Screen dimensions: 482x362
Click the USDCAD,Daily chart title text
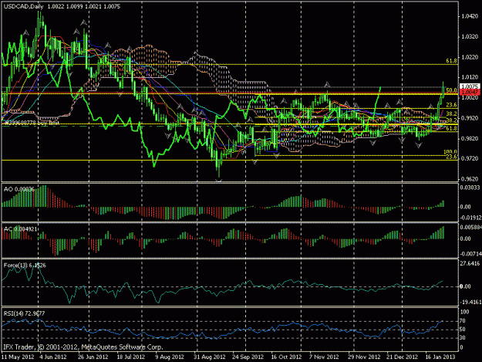pyautogui.click(x=24, y=6)
